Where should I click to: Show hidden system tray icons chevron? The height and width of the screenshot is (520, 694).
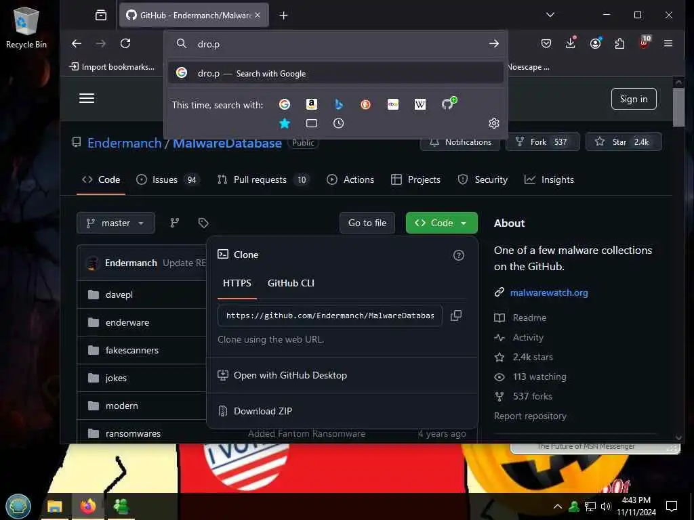[x=558, y=506]
